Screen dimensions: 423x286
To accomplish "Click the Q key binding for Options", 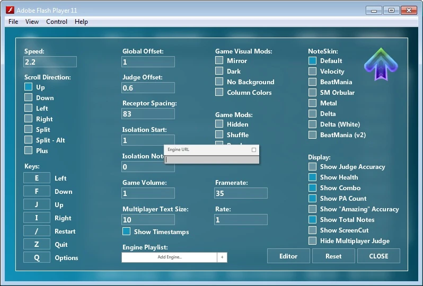I will point(37,257).
